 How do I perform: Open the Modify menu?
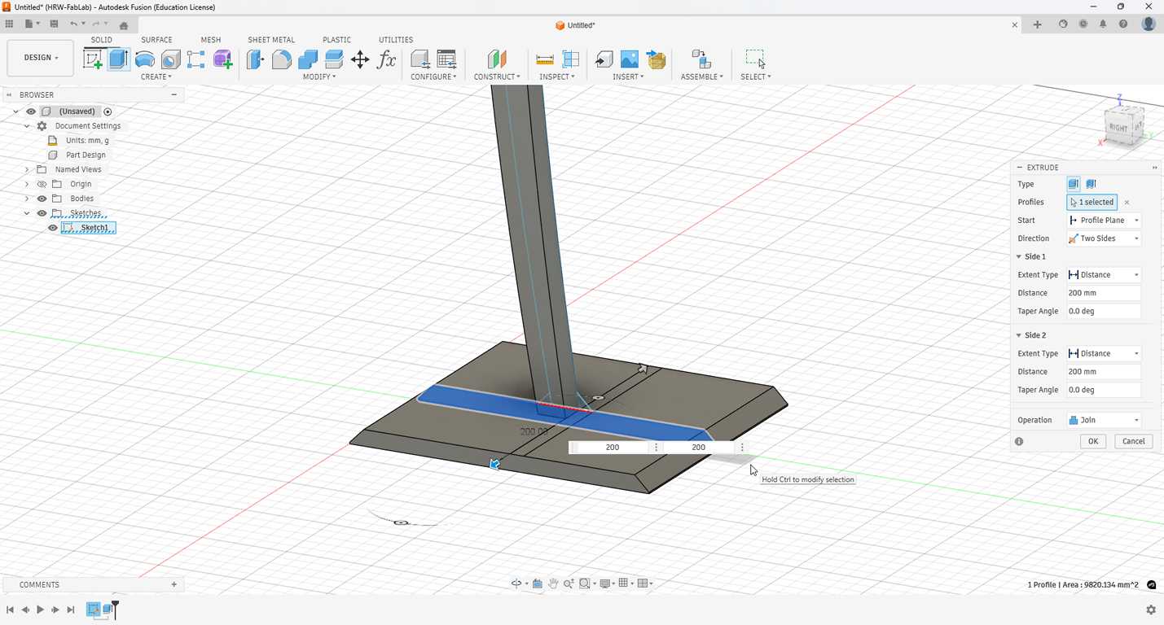319,76
